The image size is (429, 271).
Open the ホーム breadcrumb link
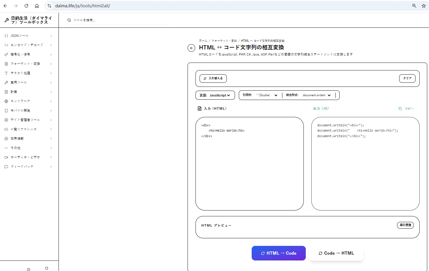coord(203,41)
